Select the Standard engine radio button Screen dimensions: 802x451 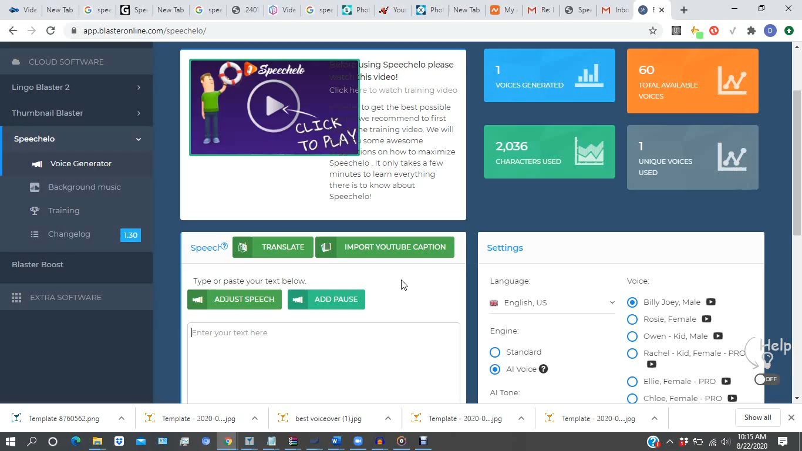pos(495,352)
